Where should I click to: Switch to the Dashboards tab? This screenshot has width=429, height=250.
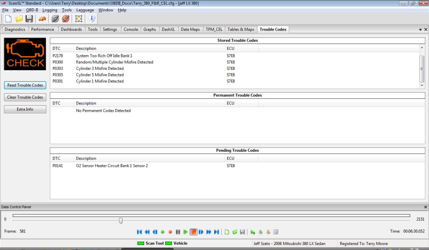tap(71, 29)
